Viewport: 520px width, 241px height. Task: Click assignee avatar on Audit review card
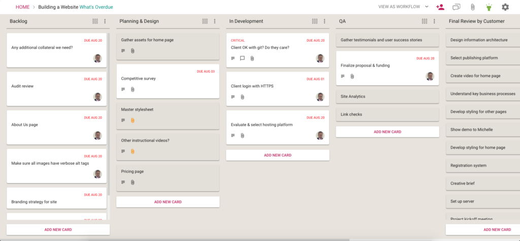tap(97, 97)
